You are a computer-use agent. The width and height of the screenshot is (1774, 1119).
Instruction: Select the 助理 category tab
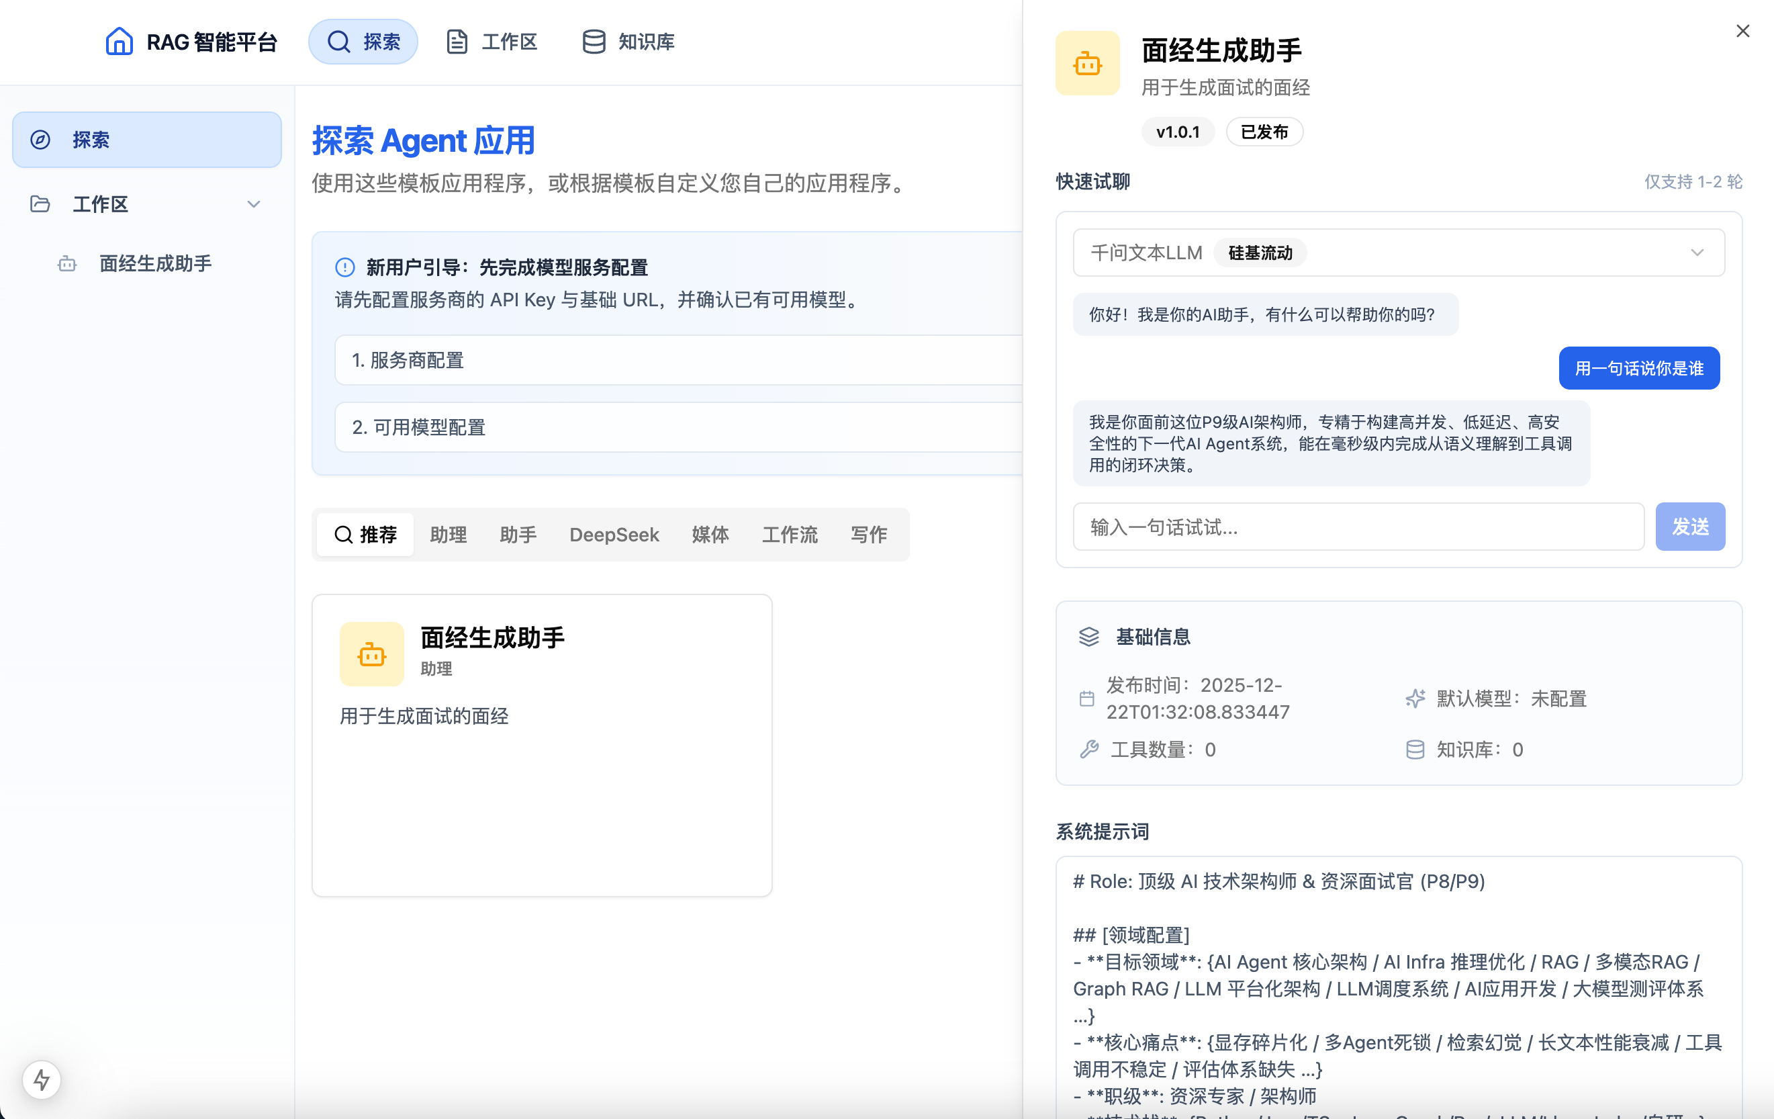point(449,535)
